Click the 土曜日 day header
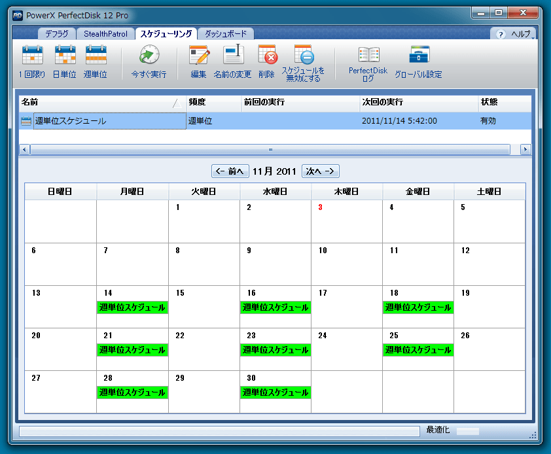Screen dimensions: 551x454 coord(489,192)
